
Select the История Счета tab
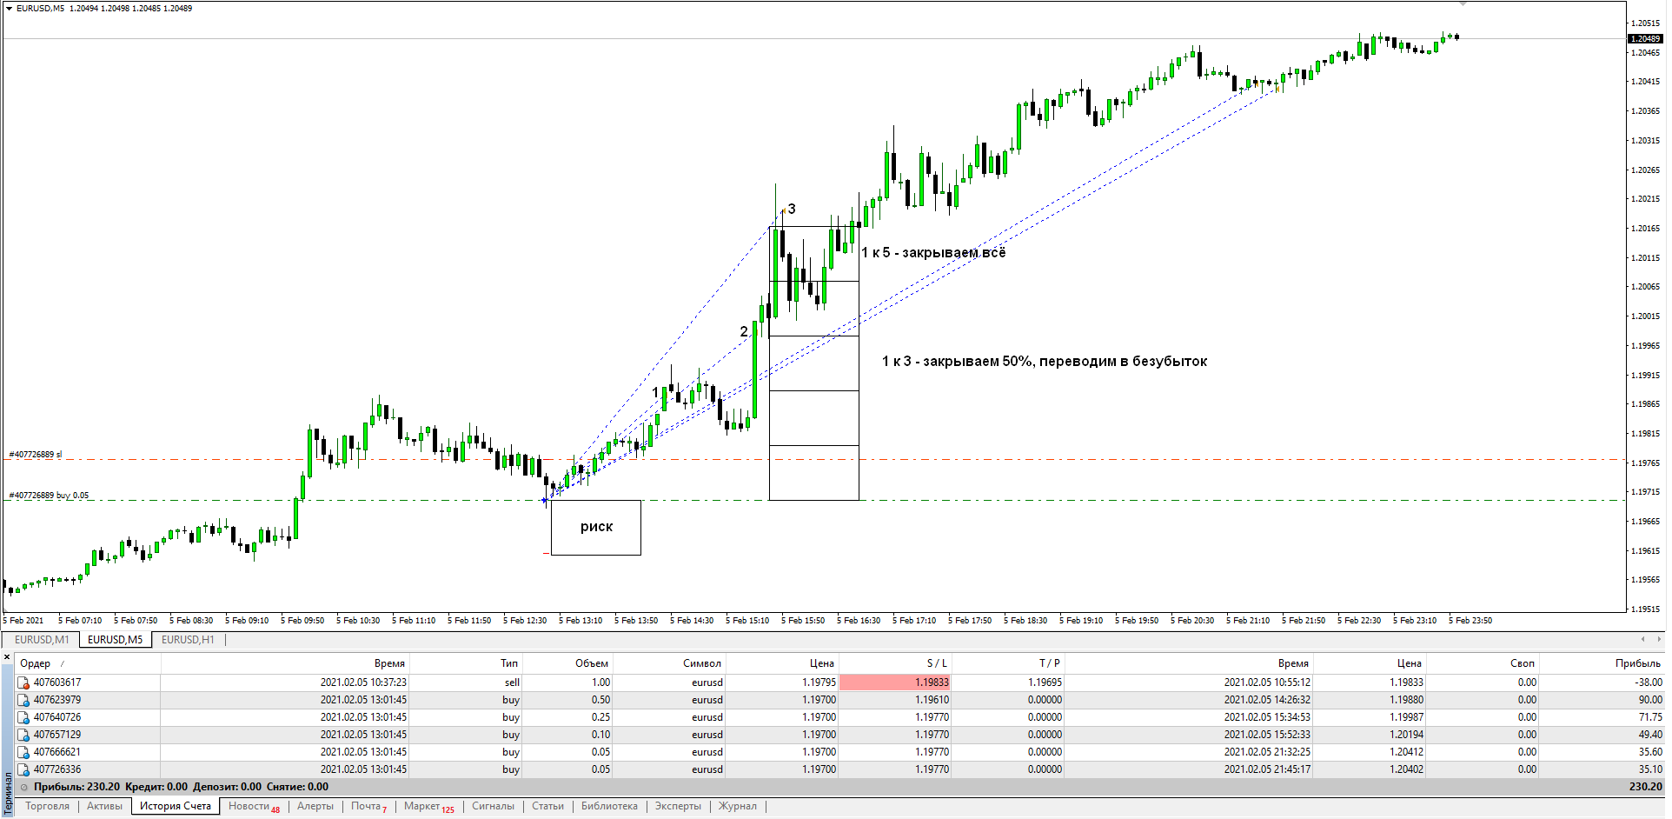pos(176,806)
